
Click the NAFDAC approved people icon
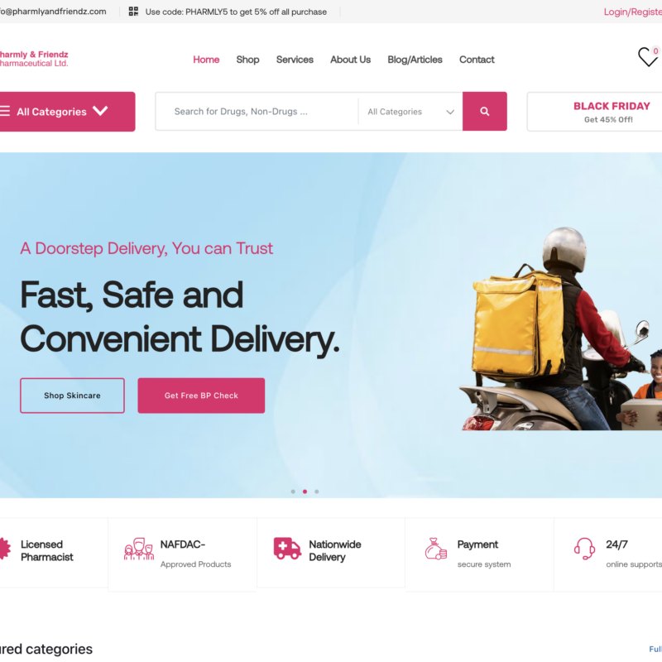(x=139, y=549)
